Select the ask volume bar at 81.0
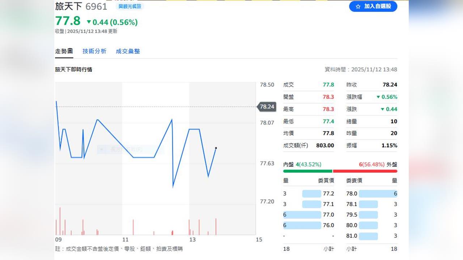This screenshot has width=463, height=260. pos(368,236)
